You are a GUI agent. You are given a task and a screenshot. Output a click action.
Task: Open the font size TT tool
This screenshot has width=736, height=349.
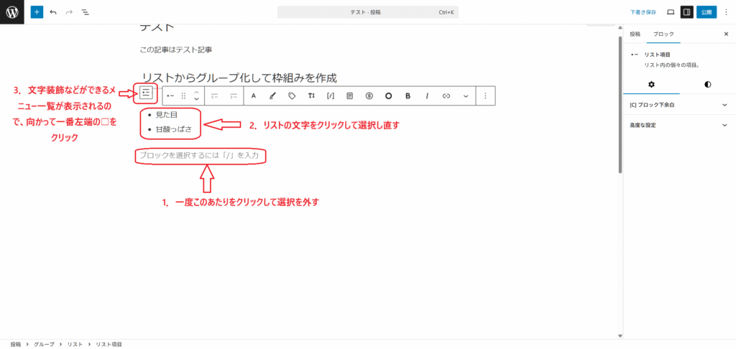point(311,96)
